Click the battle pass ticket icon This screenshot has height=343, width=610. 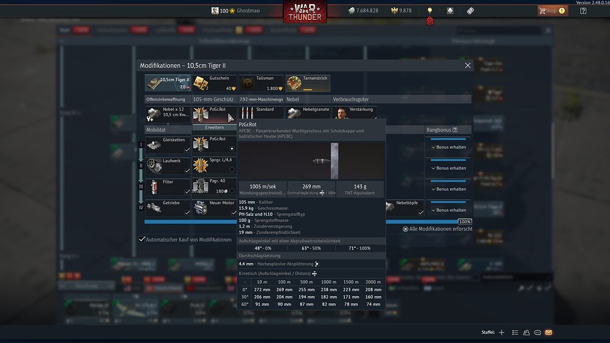(x=470, y=10)
